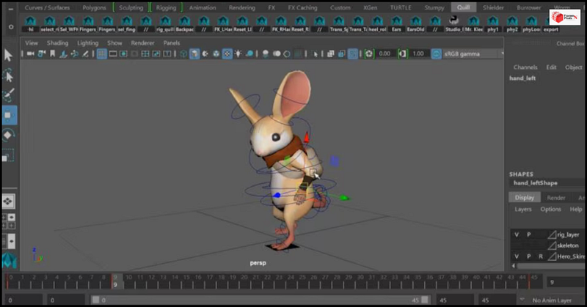Choose the Paint selection tool

(x=8, y=95)
